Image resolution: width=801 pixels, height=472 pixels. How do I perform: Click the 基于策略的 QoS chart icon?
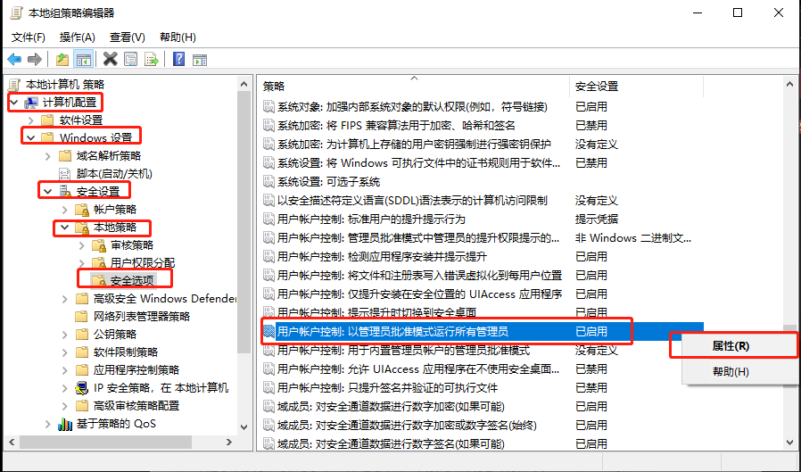(65, 424)
